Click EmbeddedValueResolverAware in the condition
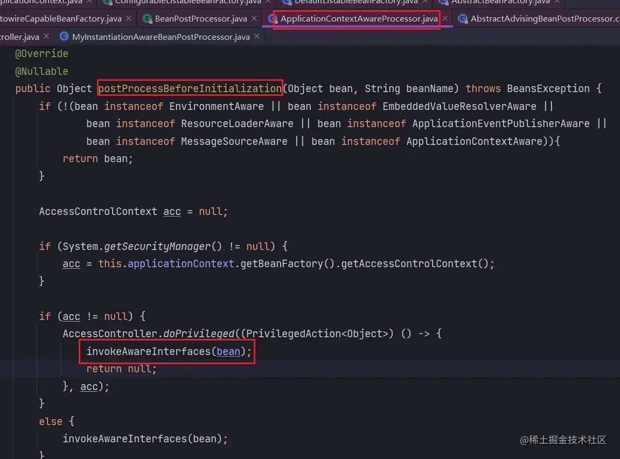 [x=459, y=106]
